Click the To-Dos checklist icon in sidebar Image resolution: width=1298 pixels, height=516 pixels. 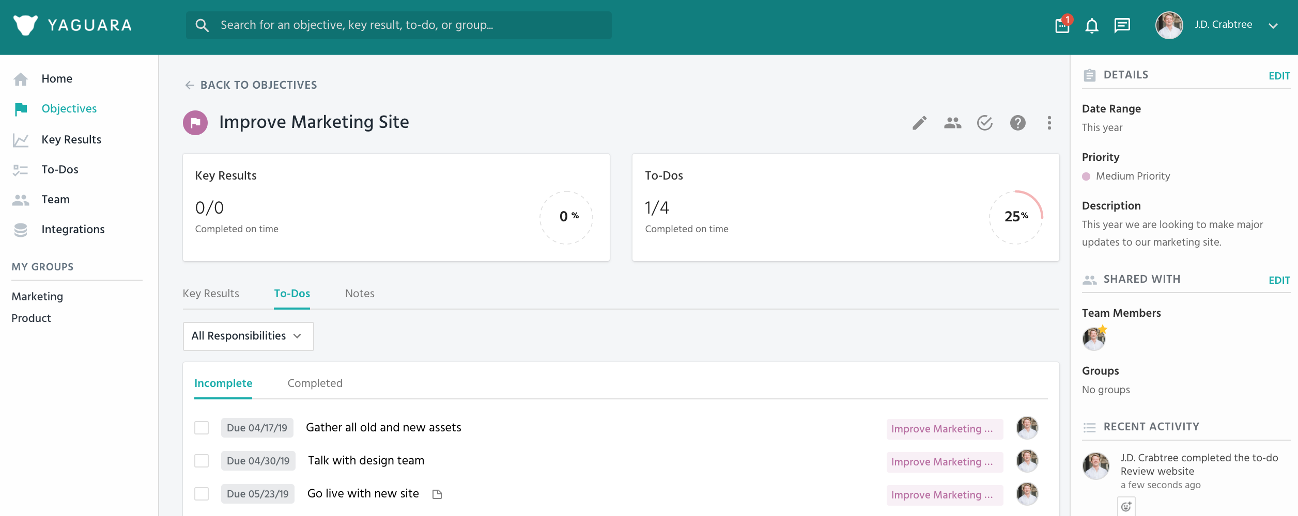tap(21, 170)
